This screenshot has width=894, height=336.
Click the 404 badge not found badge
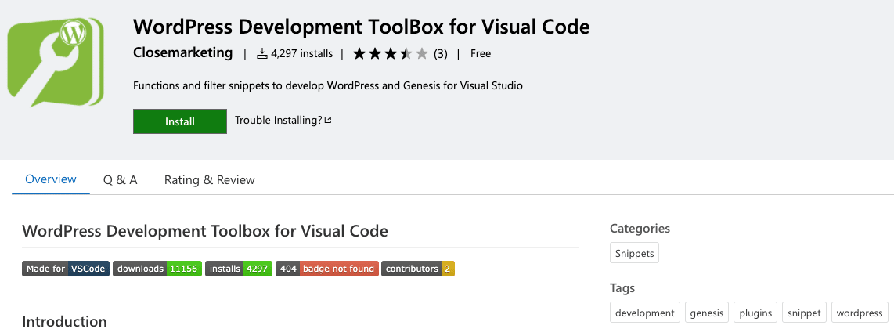[x=326, y=269]
